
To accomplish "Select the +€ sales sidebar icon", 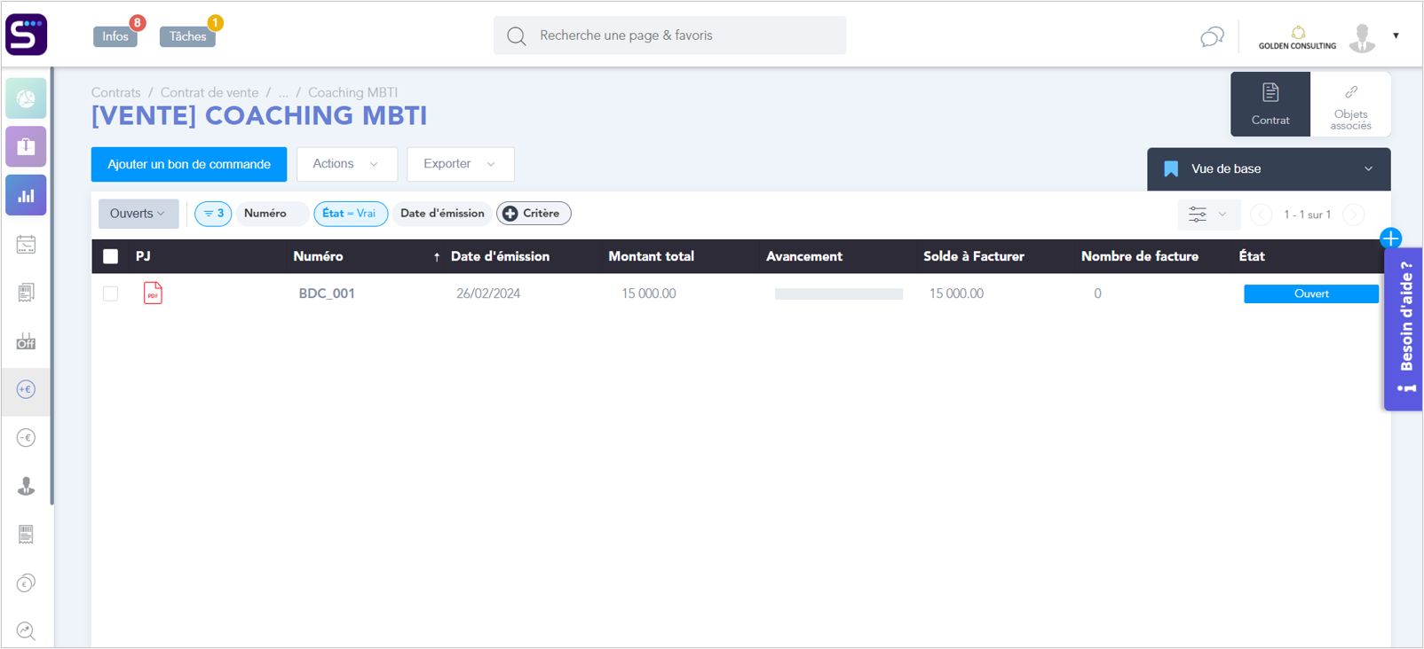I will (x=26, y=389).
